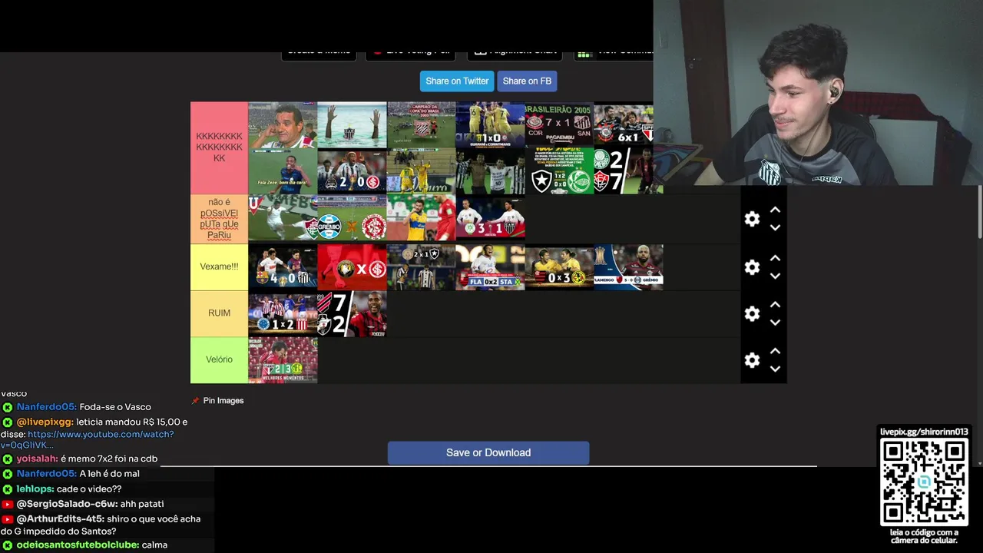Viewport: 983px width, 553px height.
Task: Open settings gear for Velório tier
Action: pyautogui.click(x=752, y=360)
